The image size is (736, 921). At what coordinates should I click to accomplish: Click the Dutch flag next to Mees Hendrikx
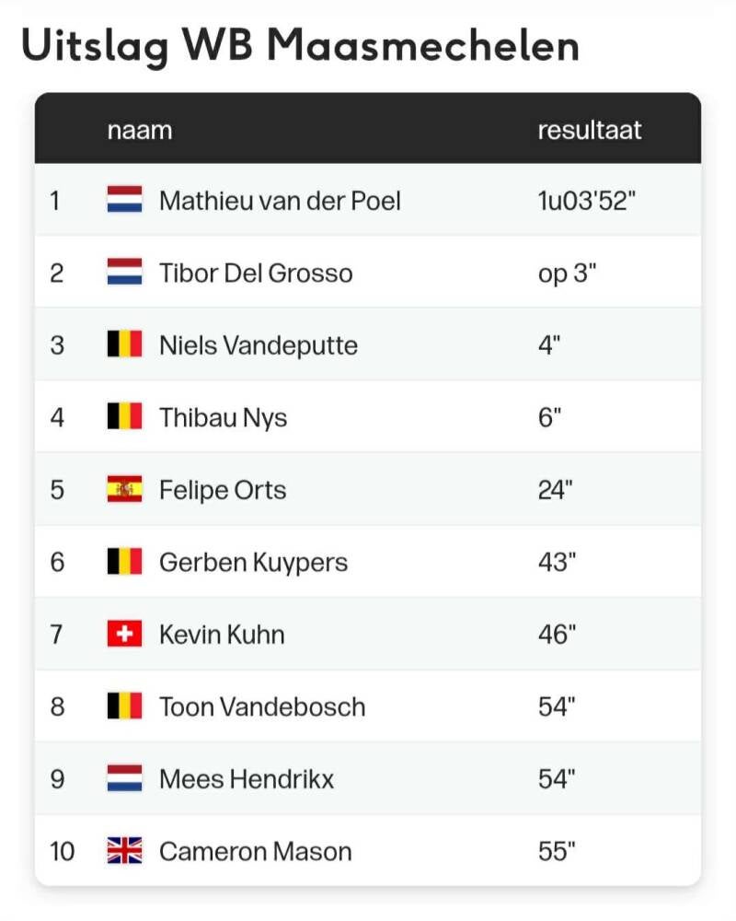point(124,778)
